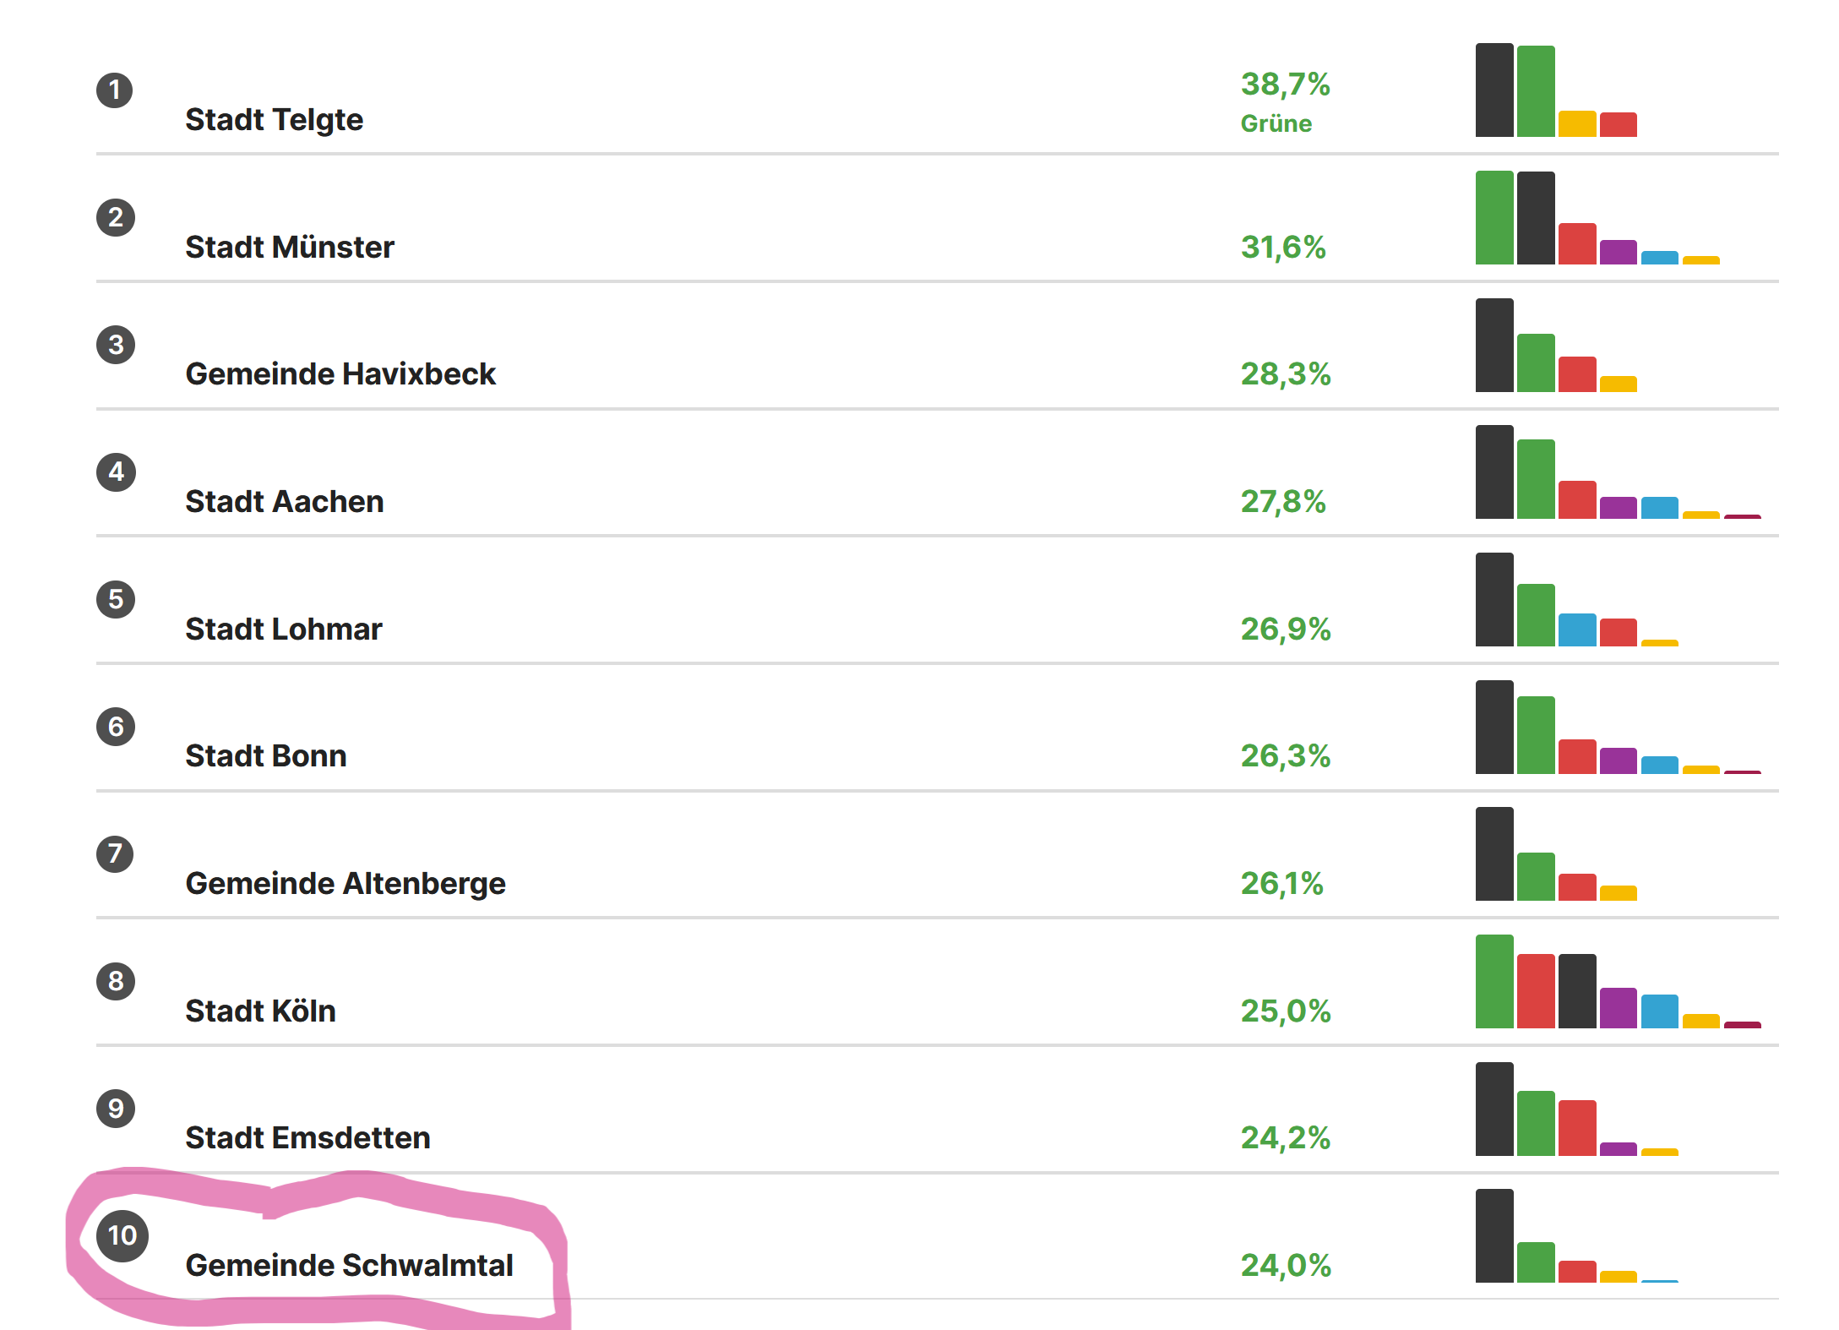Click the rank 6 number badge
1839x1330 pixels.
coord(116,727)
